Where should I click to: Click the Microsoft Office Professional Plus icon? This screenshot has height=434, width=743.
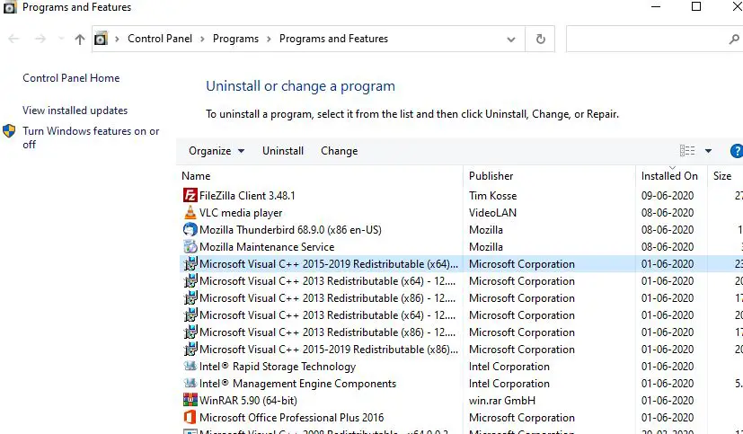[190, 417]
